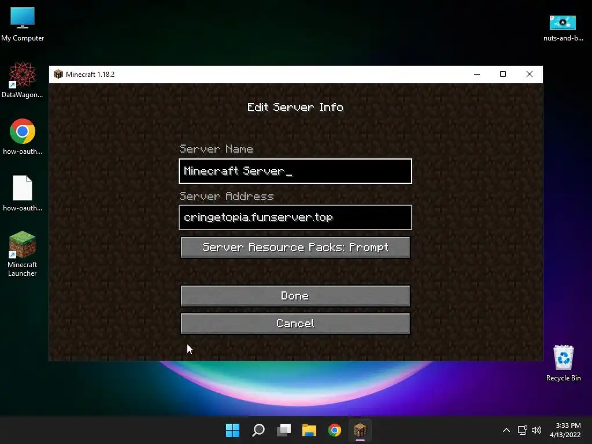592x444 pixels.
Task: Click the Server Name input field
Action: click(295, 171)
